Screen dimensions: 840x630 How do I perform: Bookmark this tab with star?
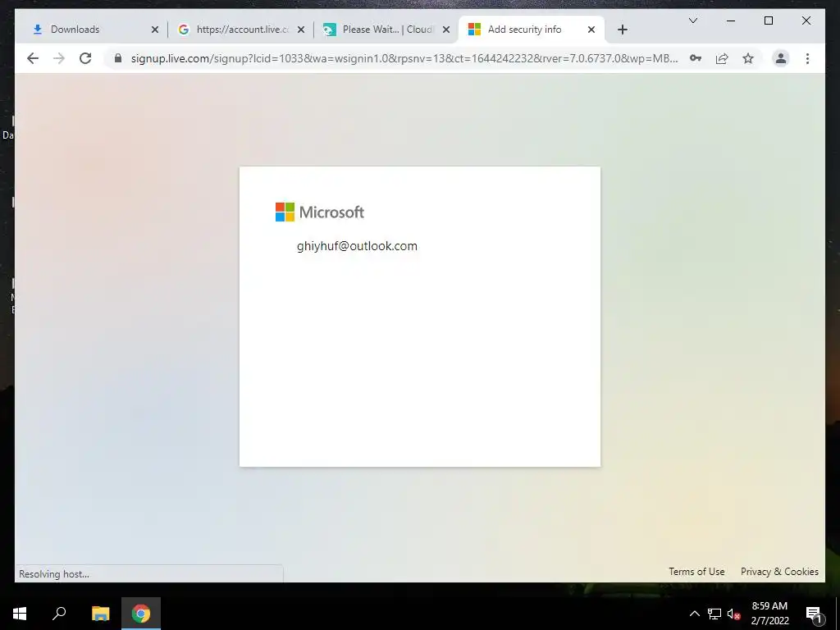(x=748, y=58)
